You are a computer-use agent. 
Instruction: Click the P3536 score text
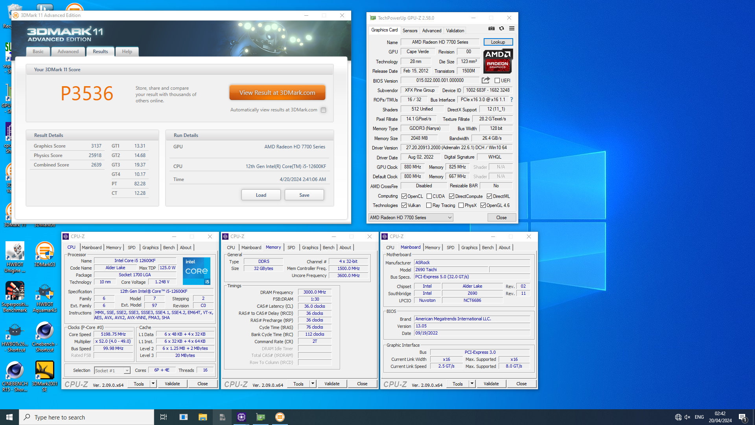coord(87,93)
